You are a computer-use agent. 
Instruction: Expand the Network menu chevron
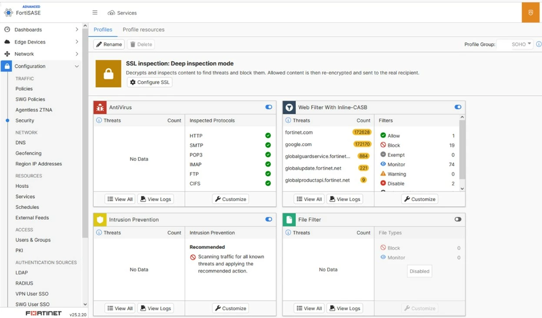pos(77,54)
